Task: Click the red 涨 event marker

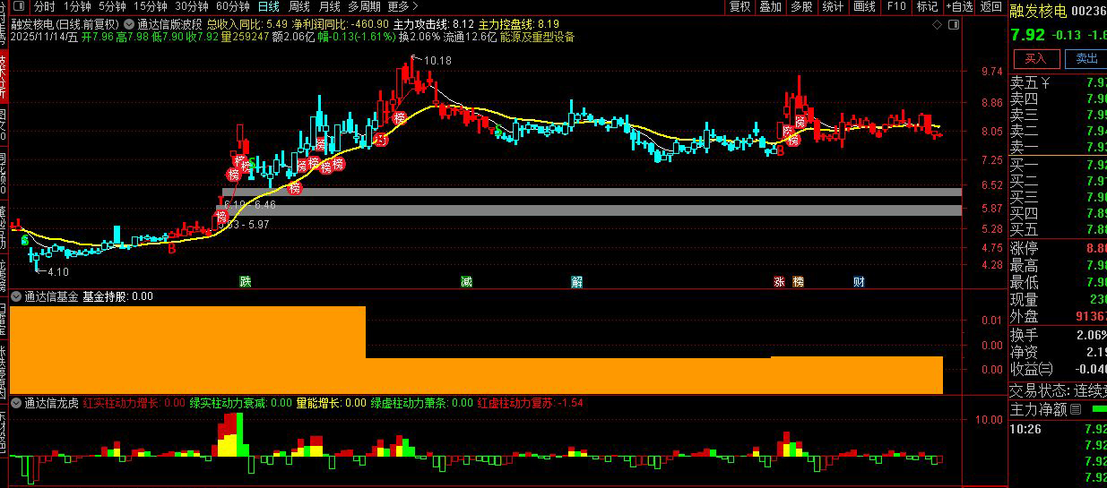Action: [x=779, y=282]
